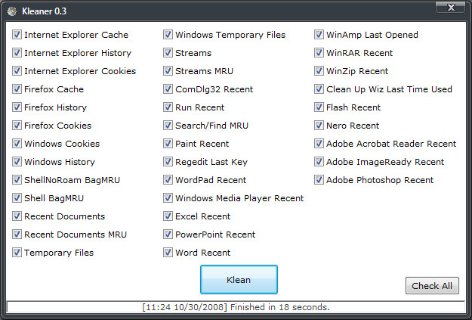Toggle ShellNoRoam BagMRU checkbox
The width and height of the screenshot is (472, 320).
tap(17, 180)
